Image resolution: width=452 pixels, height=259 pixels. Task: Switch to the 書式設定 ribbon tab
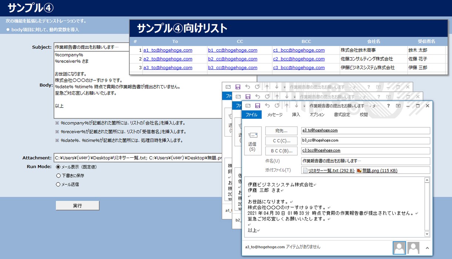(x=342, y=115)
